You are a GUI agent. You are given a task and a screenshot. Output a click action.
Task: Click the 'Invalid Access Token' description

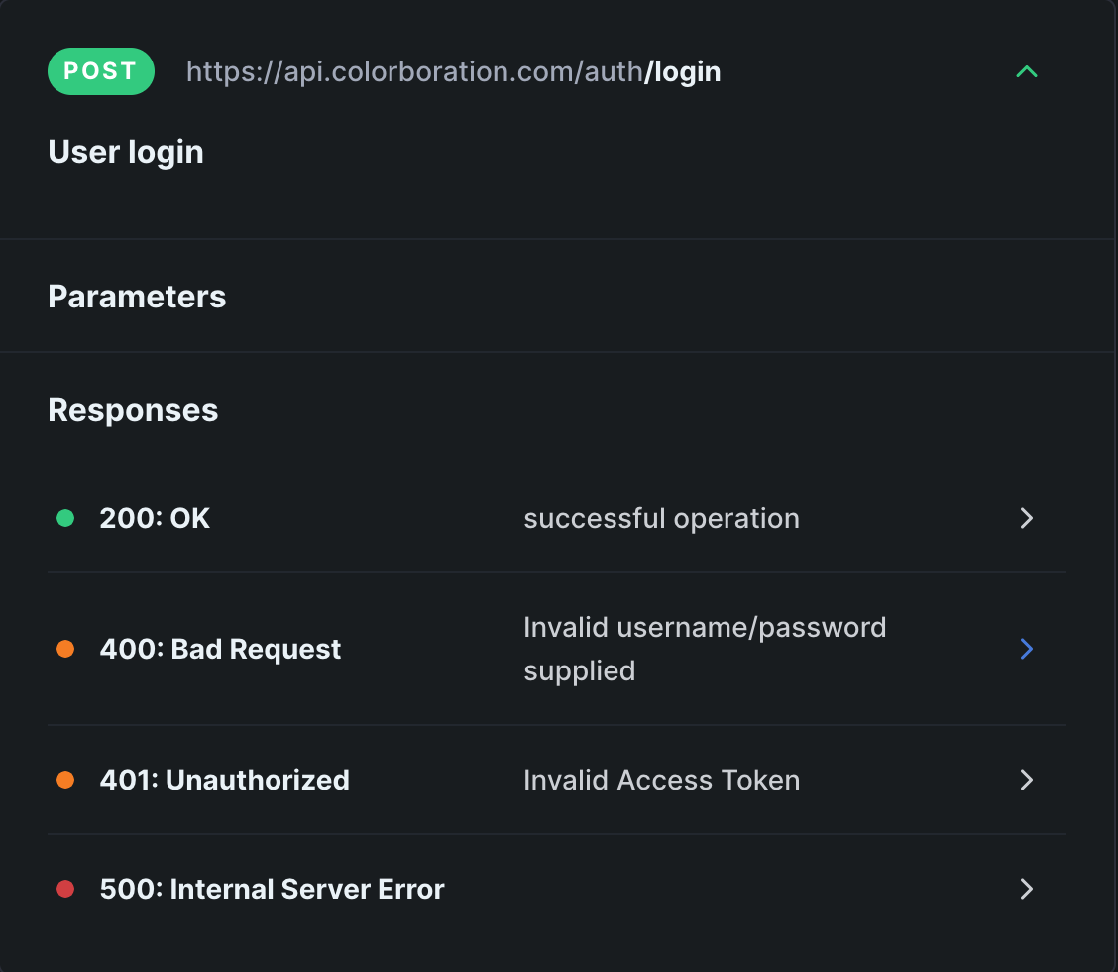[x=662, y=780]
